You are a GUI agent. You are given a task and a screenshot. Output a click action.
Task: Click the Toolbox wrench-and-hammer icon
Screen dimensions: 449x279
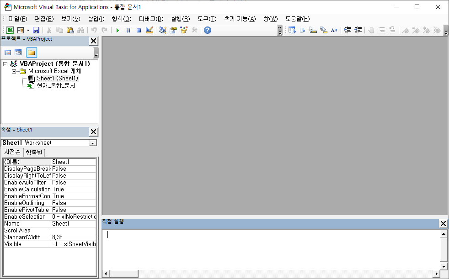[195, 30]
